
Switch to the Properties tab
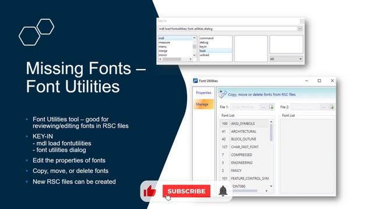coord(203,93)
